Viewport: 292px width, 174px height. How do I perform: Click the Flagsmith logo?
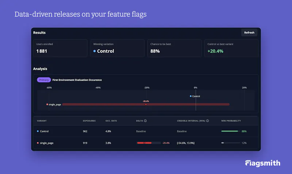[x=262, y=163]
